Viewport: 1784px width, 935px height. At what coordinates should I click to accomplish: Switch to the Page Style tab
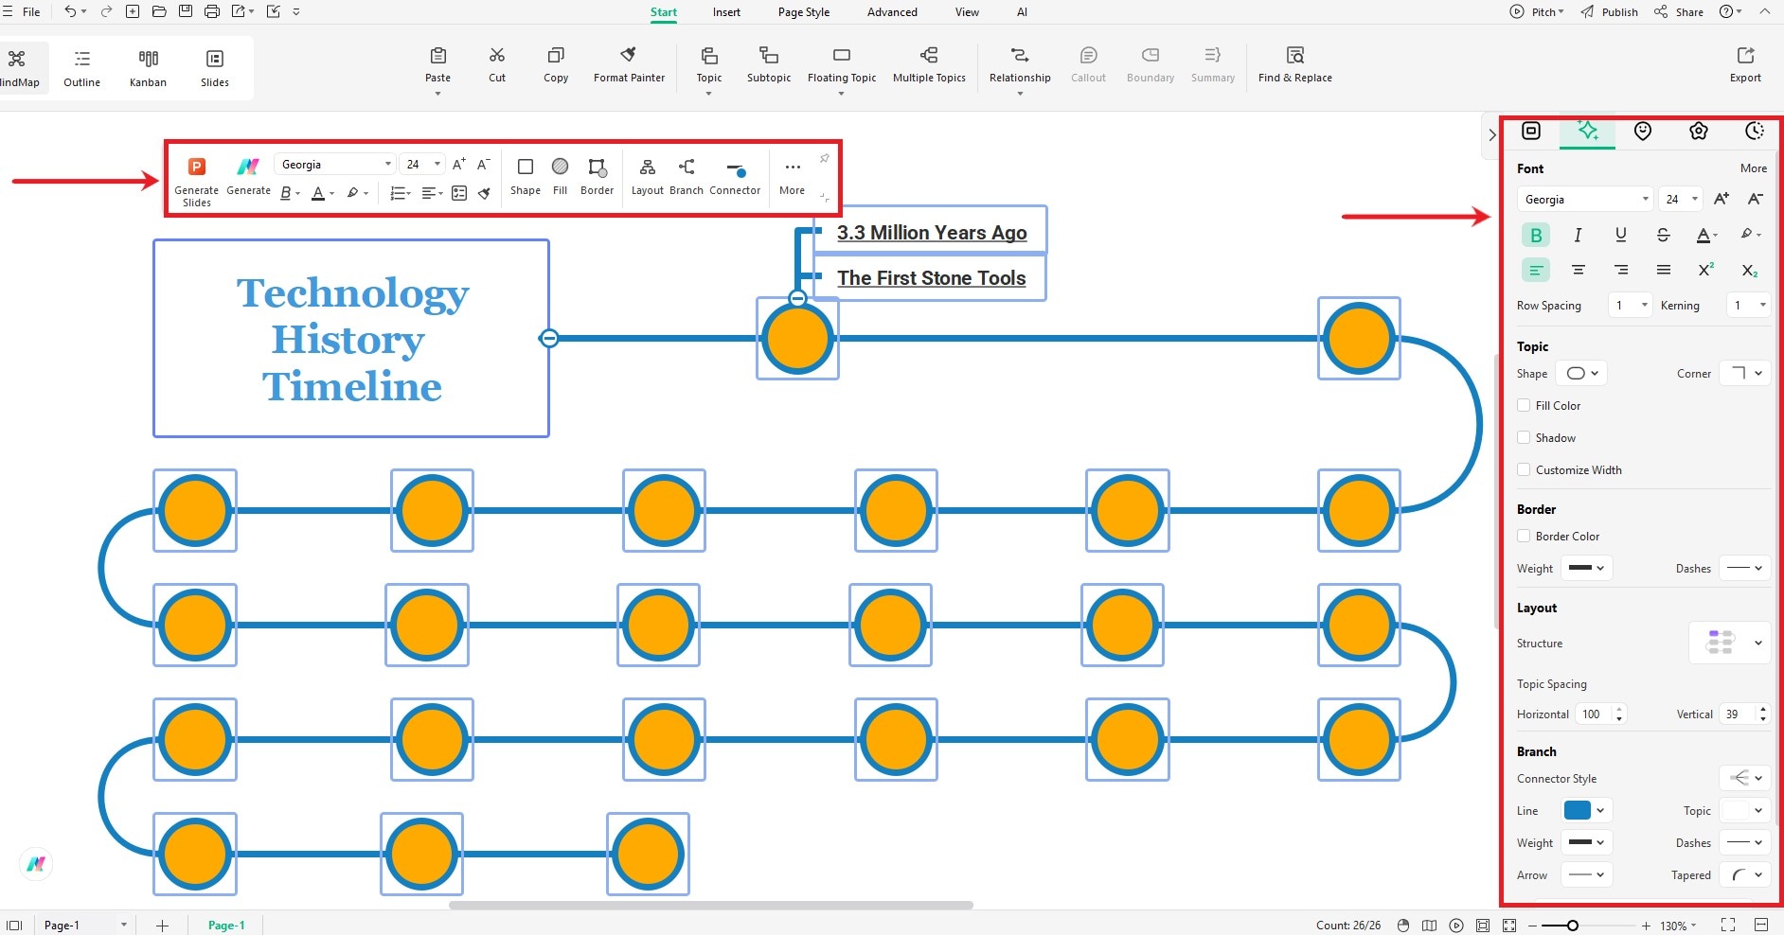tap(804, 12)
